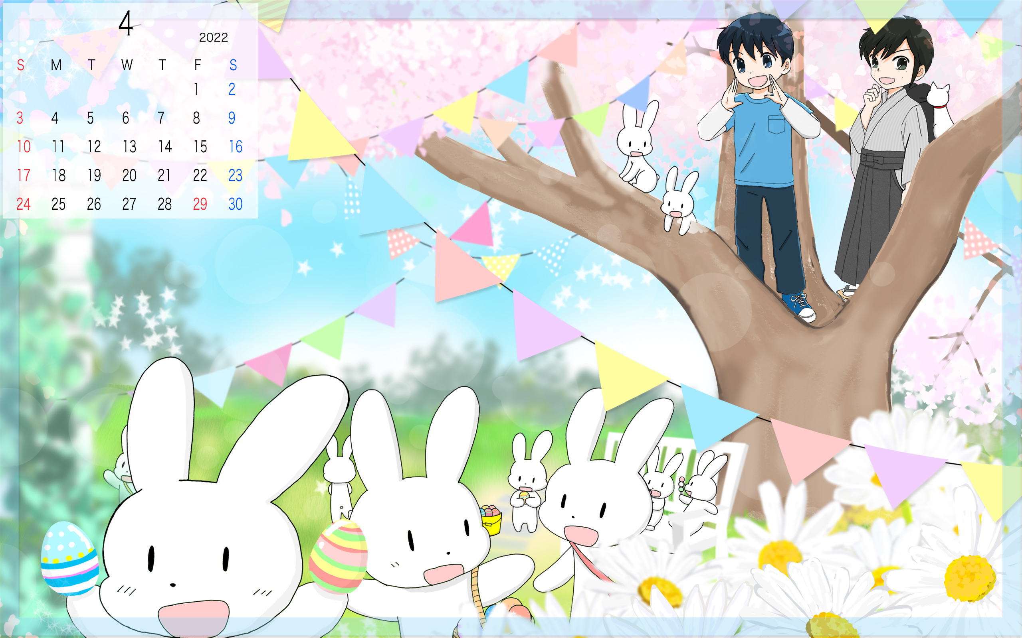This screenshot has height=638, width=1022.
Task: Select date 9 on the calendar
Action: [x=232, y=118]
